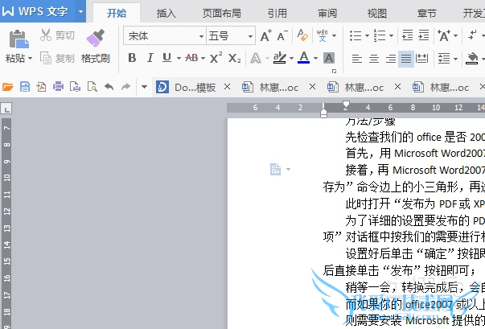Expand the numbered list dropdown arrow

[391, 36]
